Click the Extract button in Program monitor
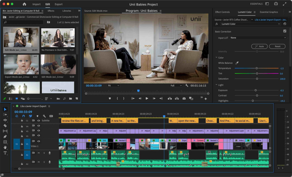The image size is (292, 177). click(177, 98)
